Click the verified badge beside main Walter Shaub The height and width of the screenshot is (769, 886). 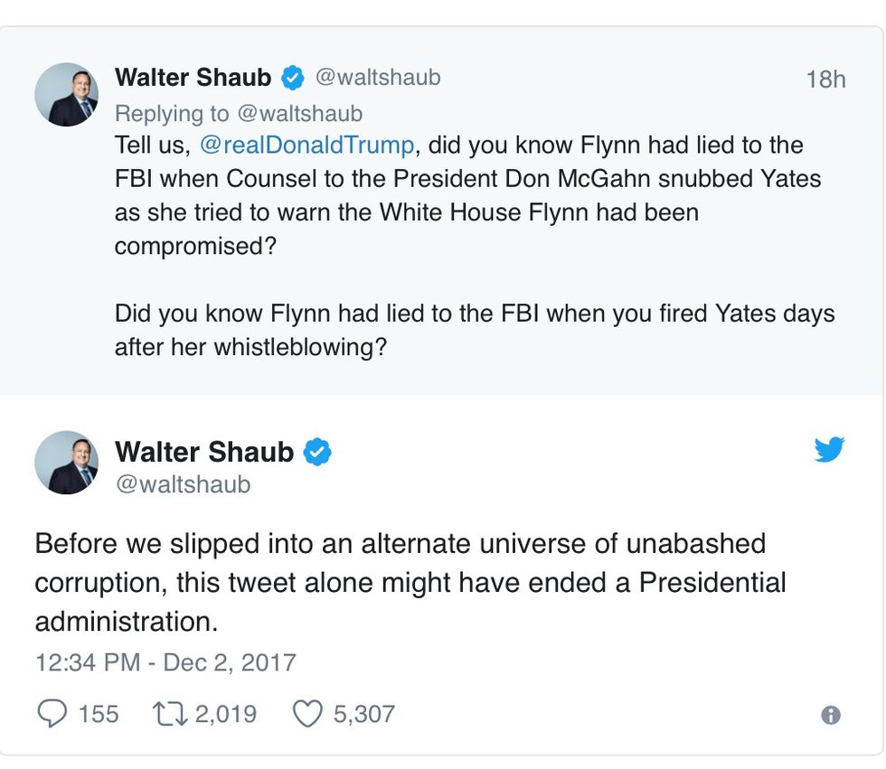click(316, 452)
